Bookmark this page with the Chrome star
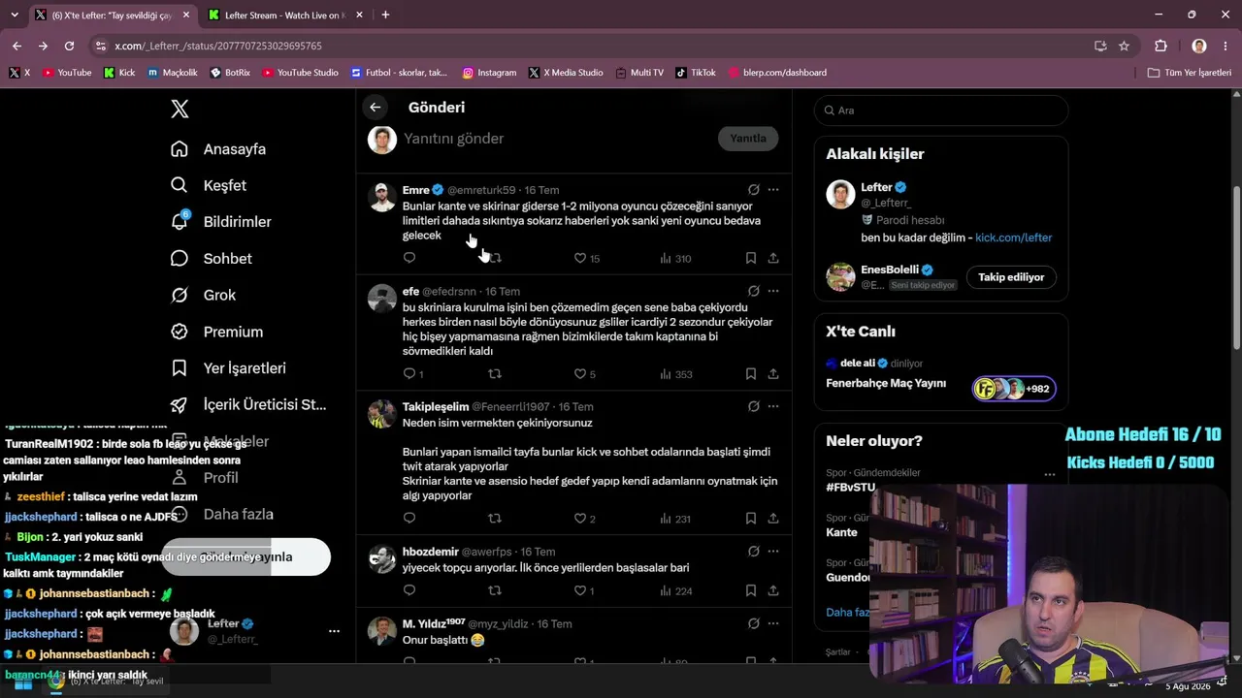This screenshot has height=698, width=1242. 1124,46
